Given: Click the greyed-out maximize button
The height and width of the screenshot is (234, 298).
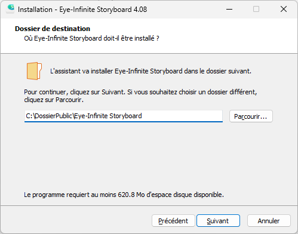Looking at the screenshot, I should [x=256, y=9].
